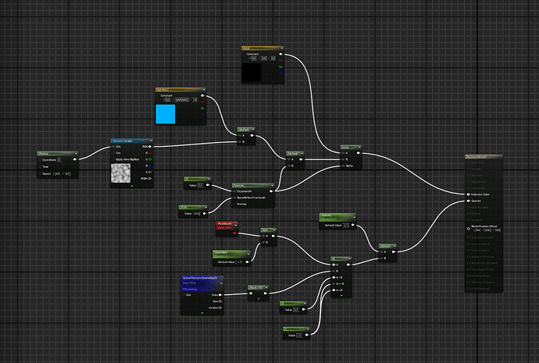
Task: Click the Texture Sample RGB output pin
Action: tap(152, 146)
